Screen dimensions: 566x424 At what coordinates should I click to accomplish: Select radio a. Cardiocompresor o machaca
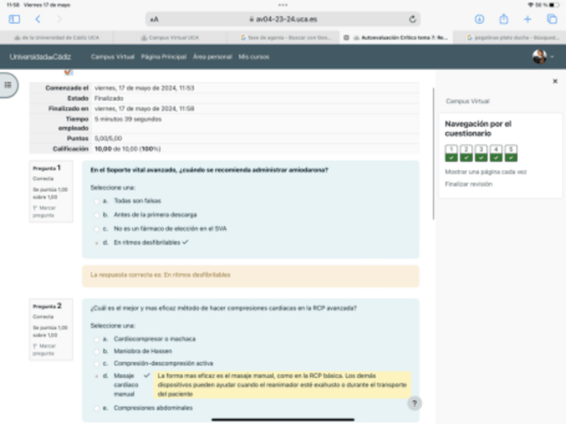pos(96,339)
